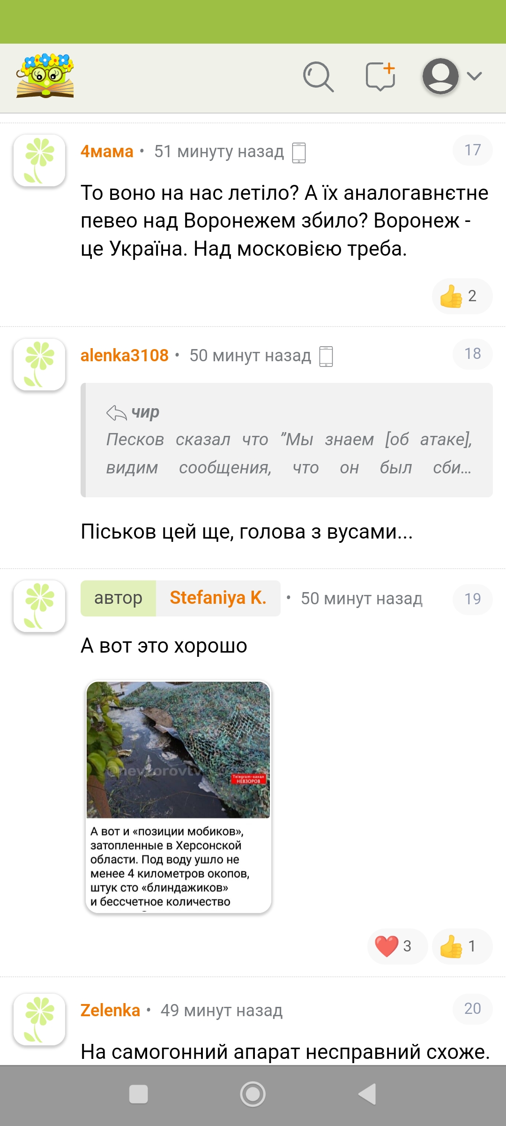Open the user profile avatar
506x1126 pixels.
pyautogui.click(x=440, y=76)
